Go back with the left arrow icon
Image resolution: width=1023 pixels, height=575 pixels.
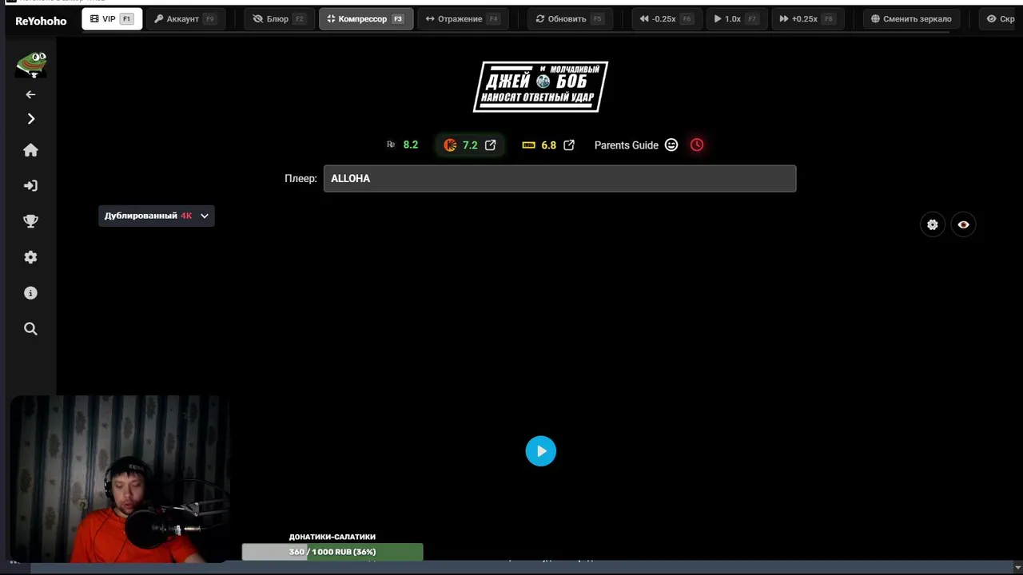point(30,94)
